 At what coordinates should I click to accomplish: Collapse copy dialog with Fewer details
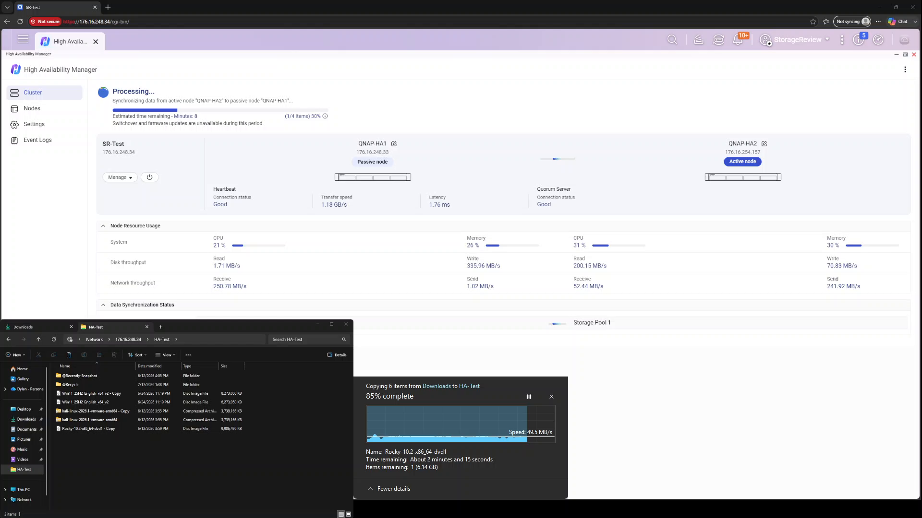pyautogui.click(x=389, y=489)
